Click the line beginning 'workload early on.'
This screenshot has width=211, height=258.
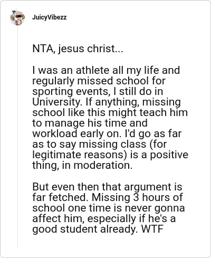coord(107,133)
